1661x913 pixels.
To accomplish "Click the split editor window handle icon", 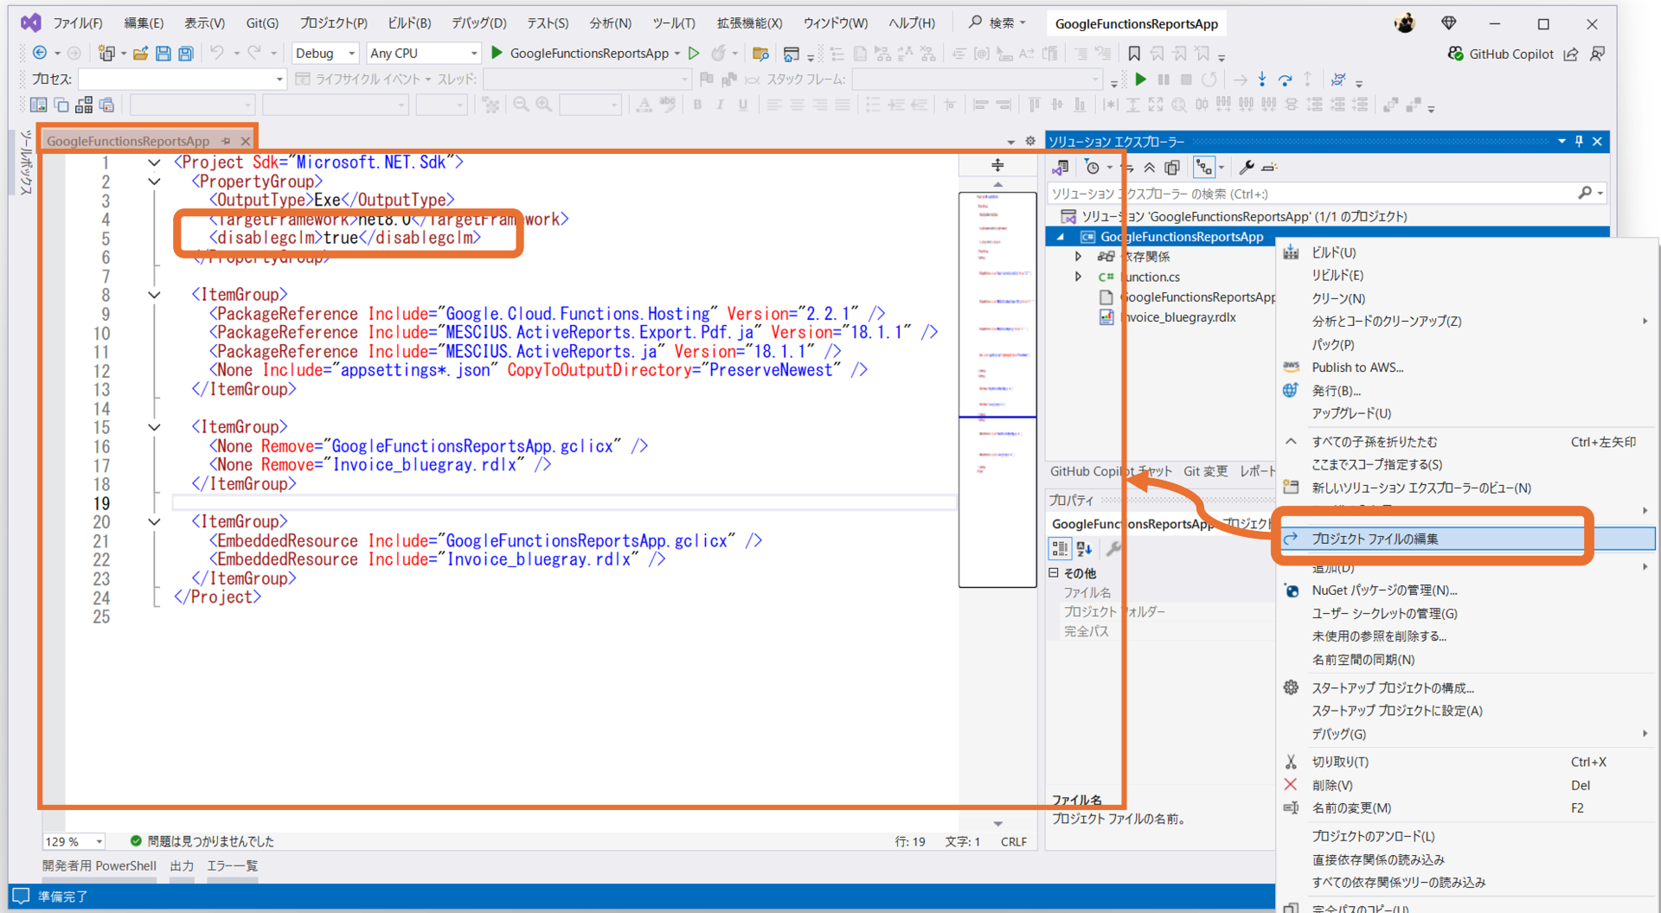I will point(997,164).
